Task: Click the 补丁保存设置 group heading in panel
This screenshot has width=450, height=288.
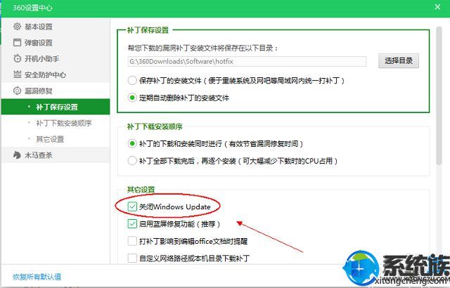Action: click(x=148, y=30)
